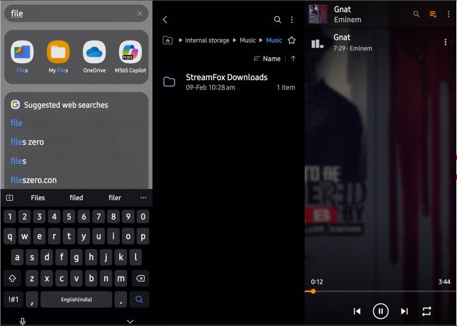Tap the search field containing 'file'
This screenshot has height=326, width=457.
(76, 14)
